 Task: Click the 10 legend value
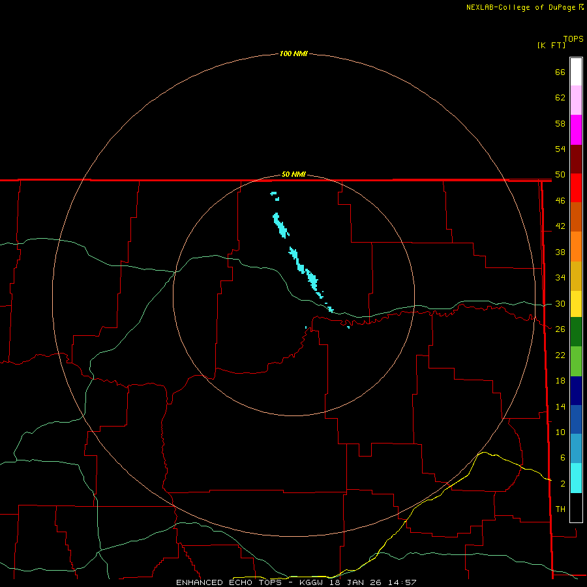(560, 432)
